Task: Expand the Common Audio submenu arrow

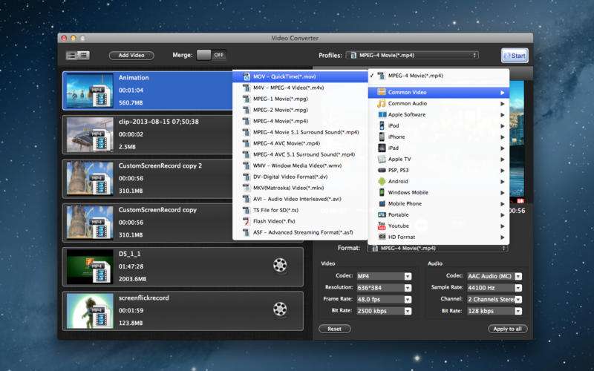Action: (x=503, y=104)
